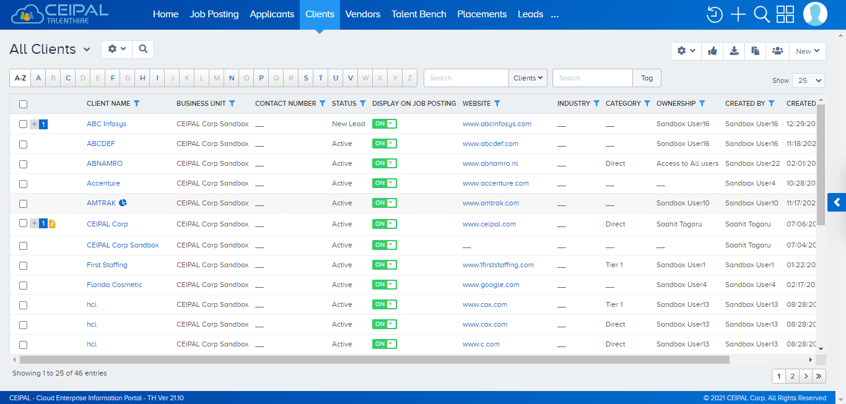Click the copy/clipboard icon on toolbar
The image size is (846, 404).
pyautogui.click(x=756, y=51)
